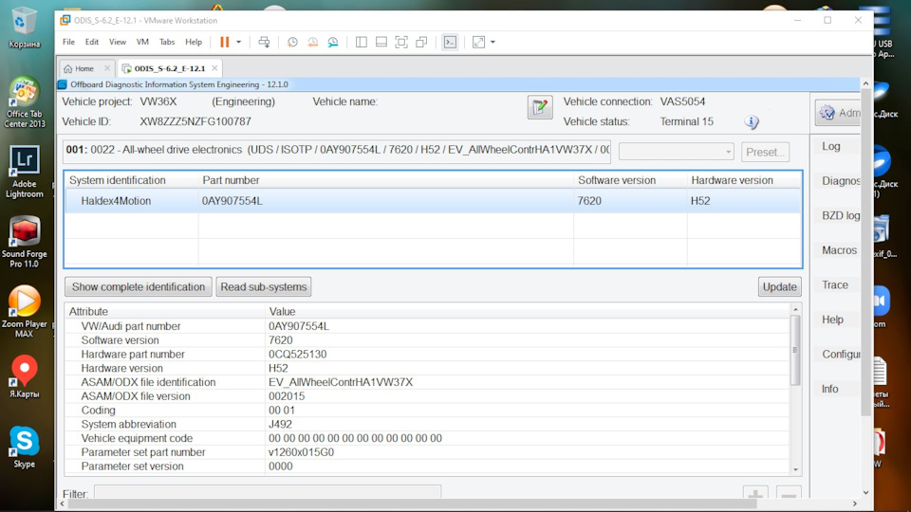Open the snapshot manager icon
The image size is (911, 512).
pyautogui.click(x=332, y=42)
